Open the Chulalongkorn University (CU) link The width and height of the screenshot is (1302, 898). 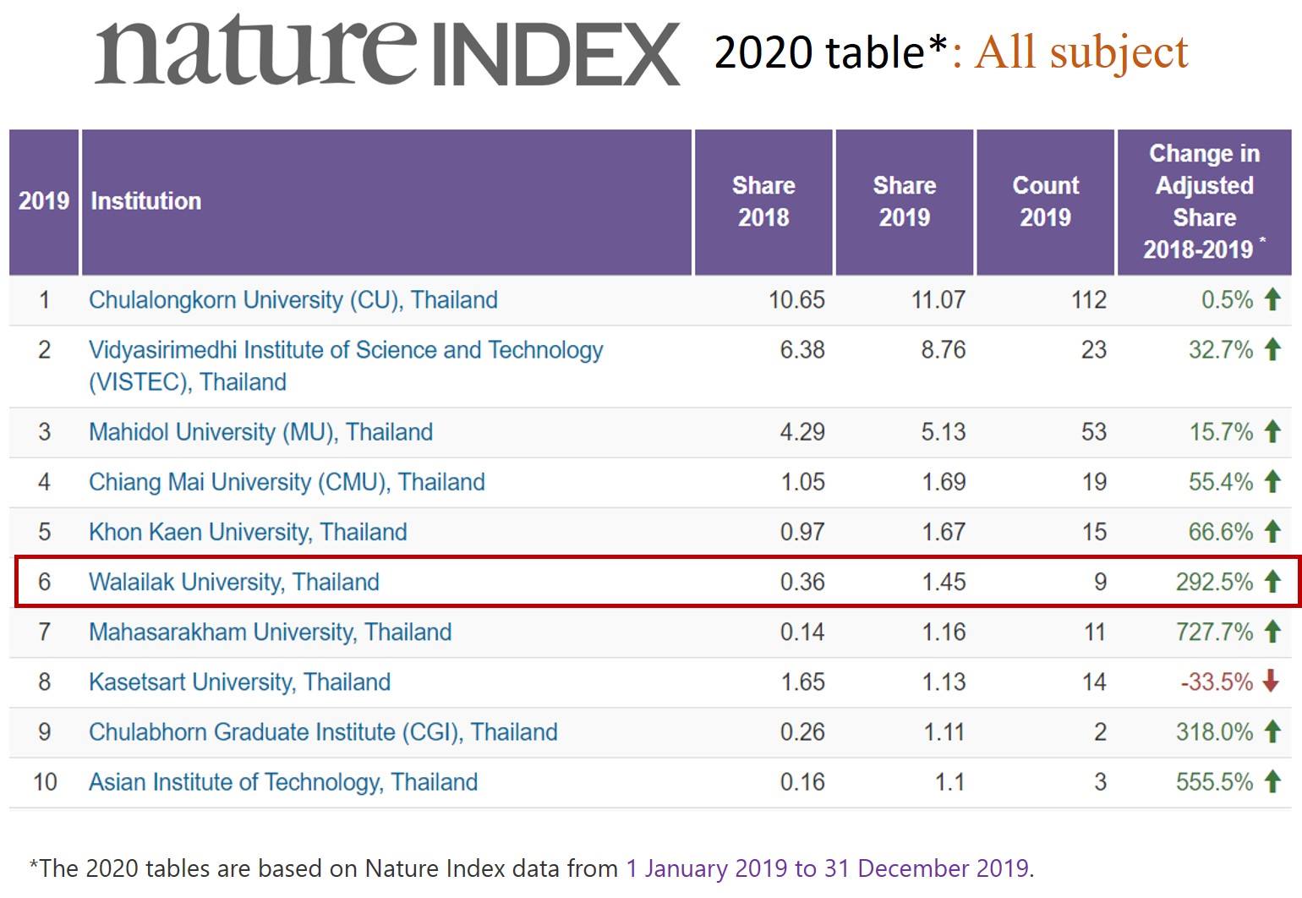point(293,300)
